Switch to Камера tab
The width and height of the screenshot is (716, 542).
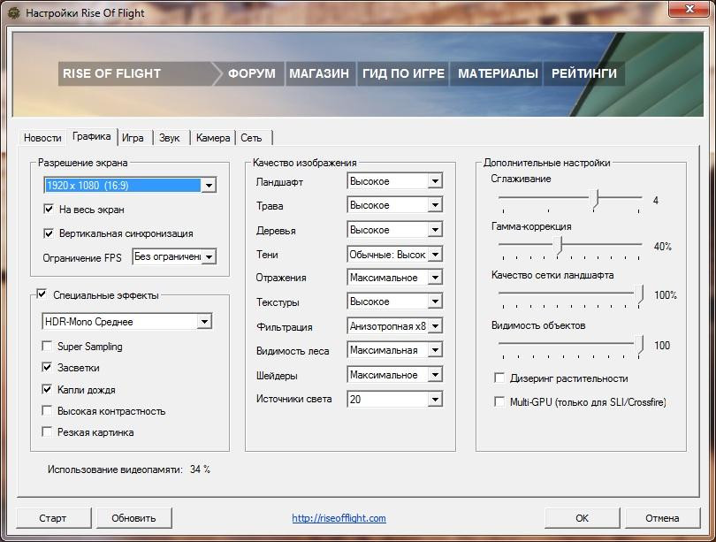point(213,138)
